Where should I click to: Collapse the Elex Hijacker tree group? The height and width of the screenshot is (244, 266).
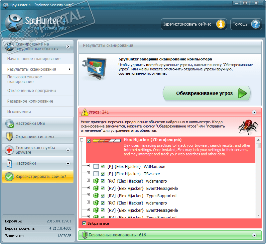click(x=82, y=140)
